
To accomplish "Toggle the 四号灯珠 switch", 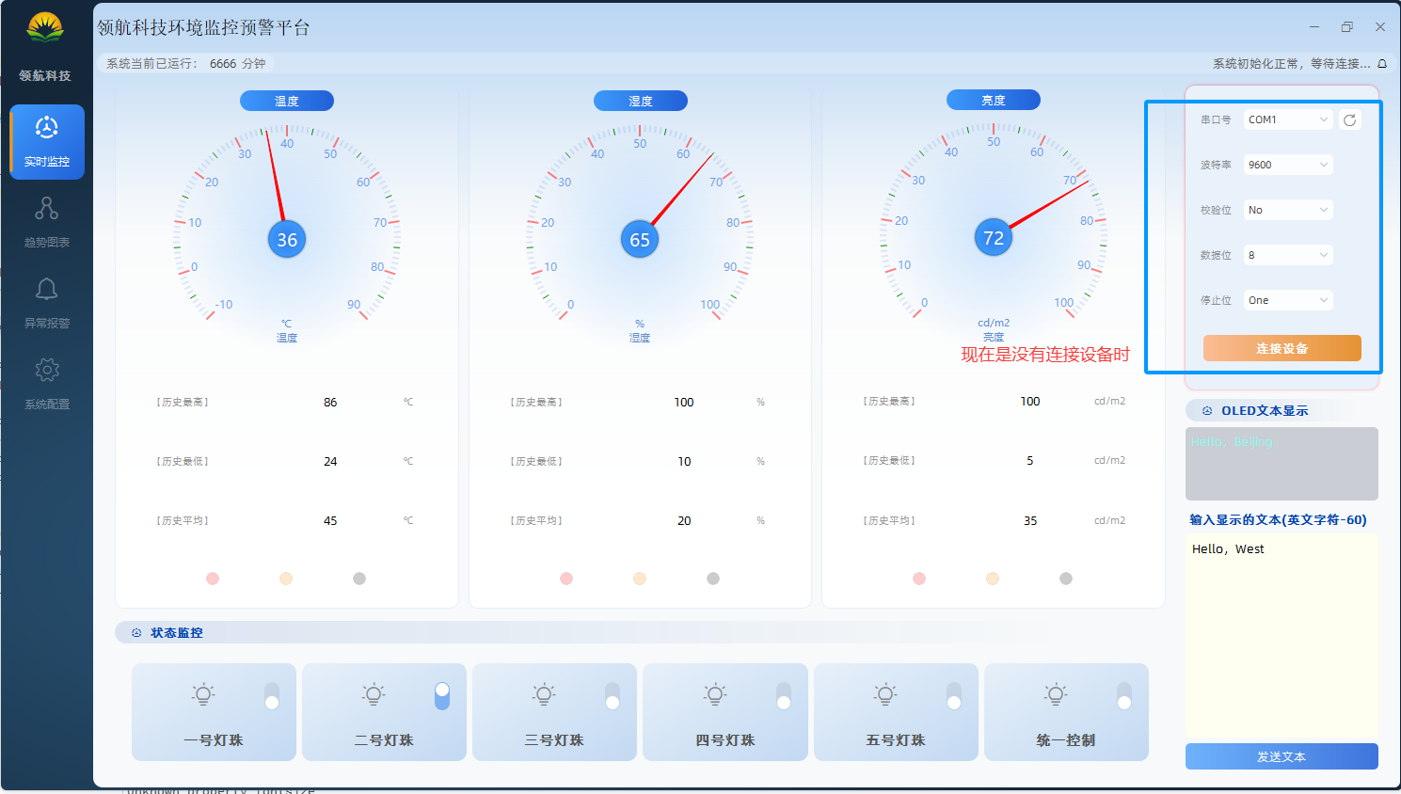I will pyautogui.click(x=784, y=696).
